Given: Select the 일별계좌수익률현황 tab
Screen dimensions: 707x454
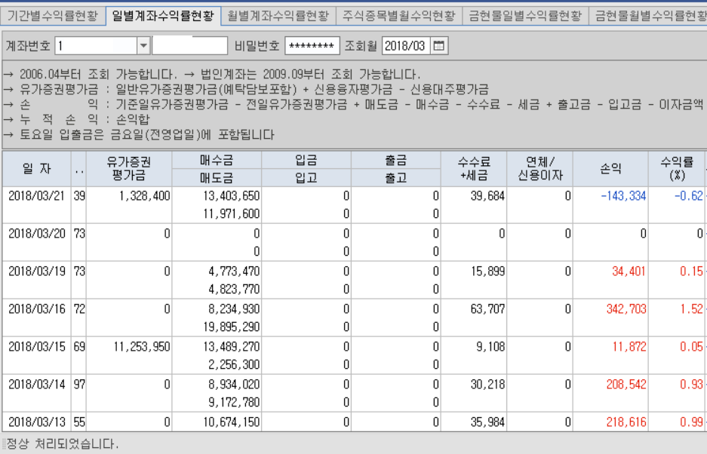Looking at the screenshot, I should [162, 15].
